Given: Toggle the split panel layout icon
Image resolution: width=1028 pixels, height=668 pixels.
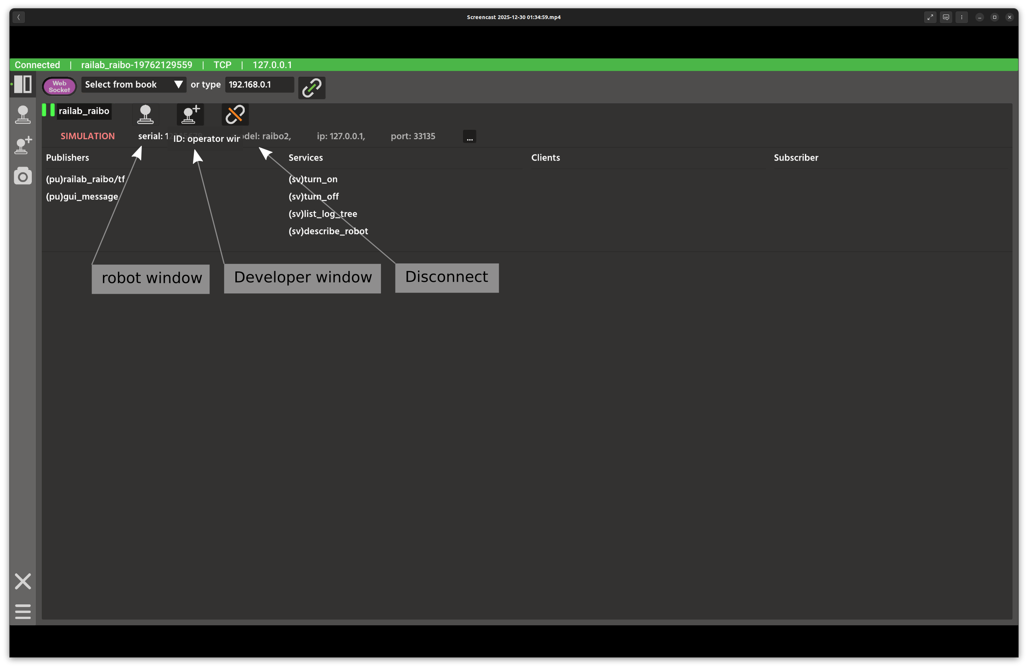Looking at the screenshot, I should pos(23,84).
